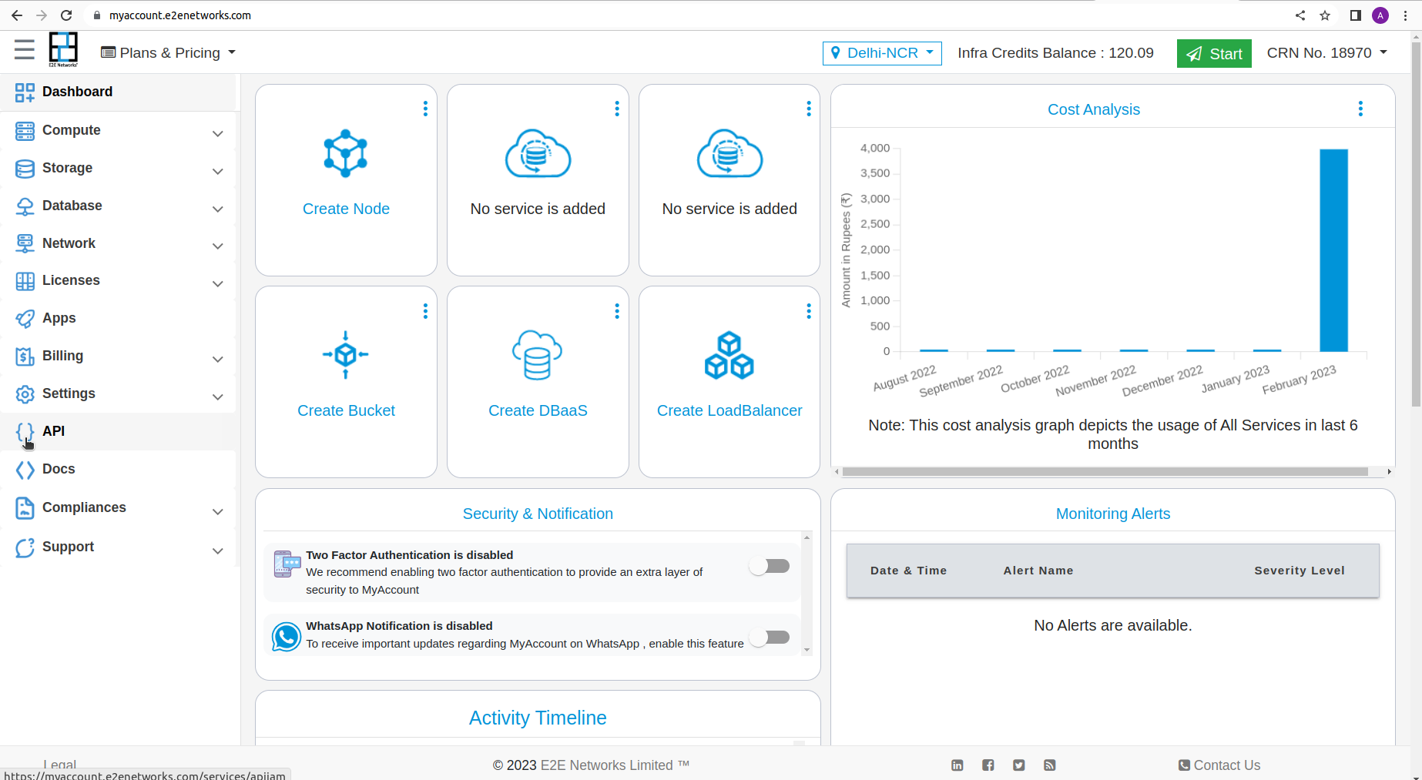Expand the Licenses sidebar section
1422x780 pixels.
(119, 281)
